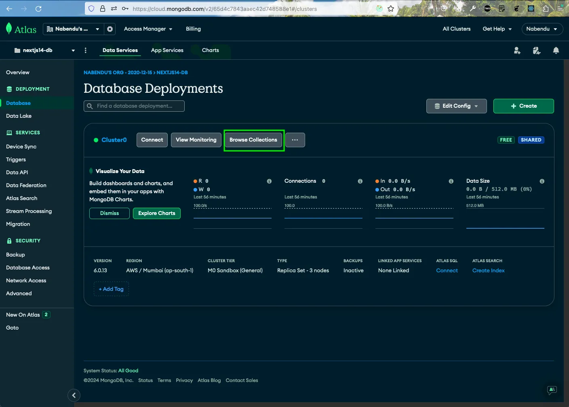Image resolution: width=569 pixels, height=407 pixels.
Task: Click the info icon beside Connections
Action: click(360, 181)
